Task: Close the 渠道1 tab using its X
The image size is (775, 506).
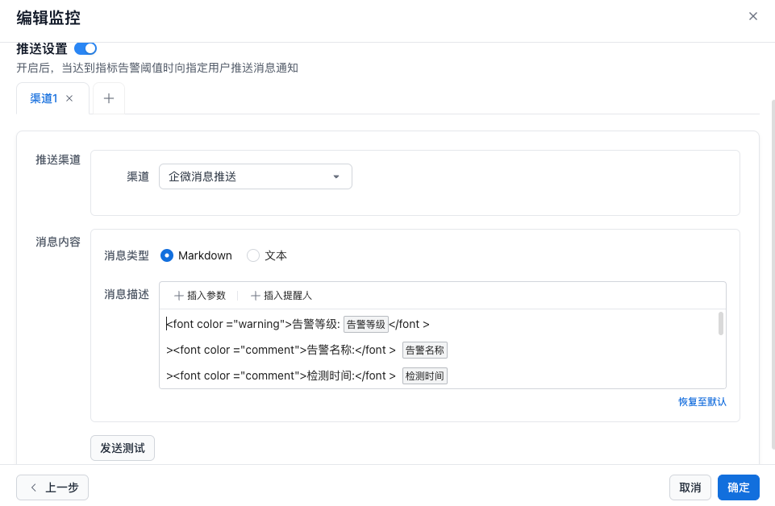Action: coord(69,98)
